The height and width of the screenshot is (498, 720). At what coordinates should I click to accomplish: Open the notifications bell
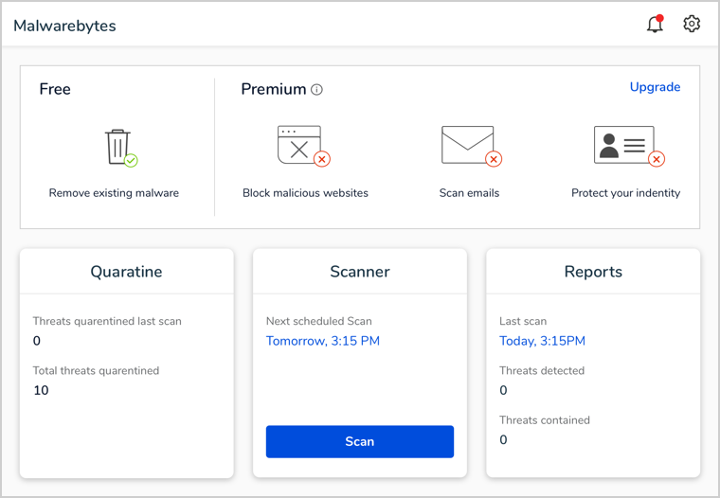click(656, 24)
